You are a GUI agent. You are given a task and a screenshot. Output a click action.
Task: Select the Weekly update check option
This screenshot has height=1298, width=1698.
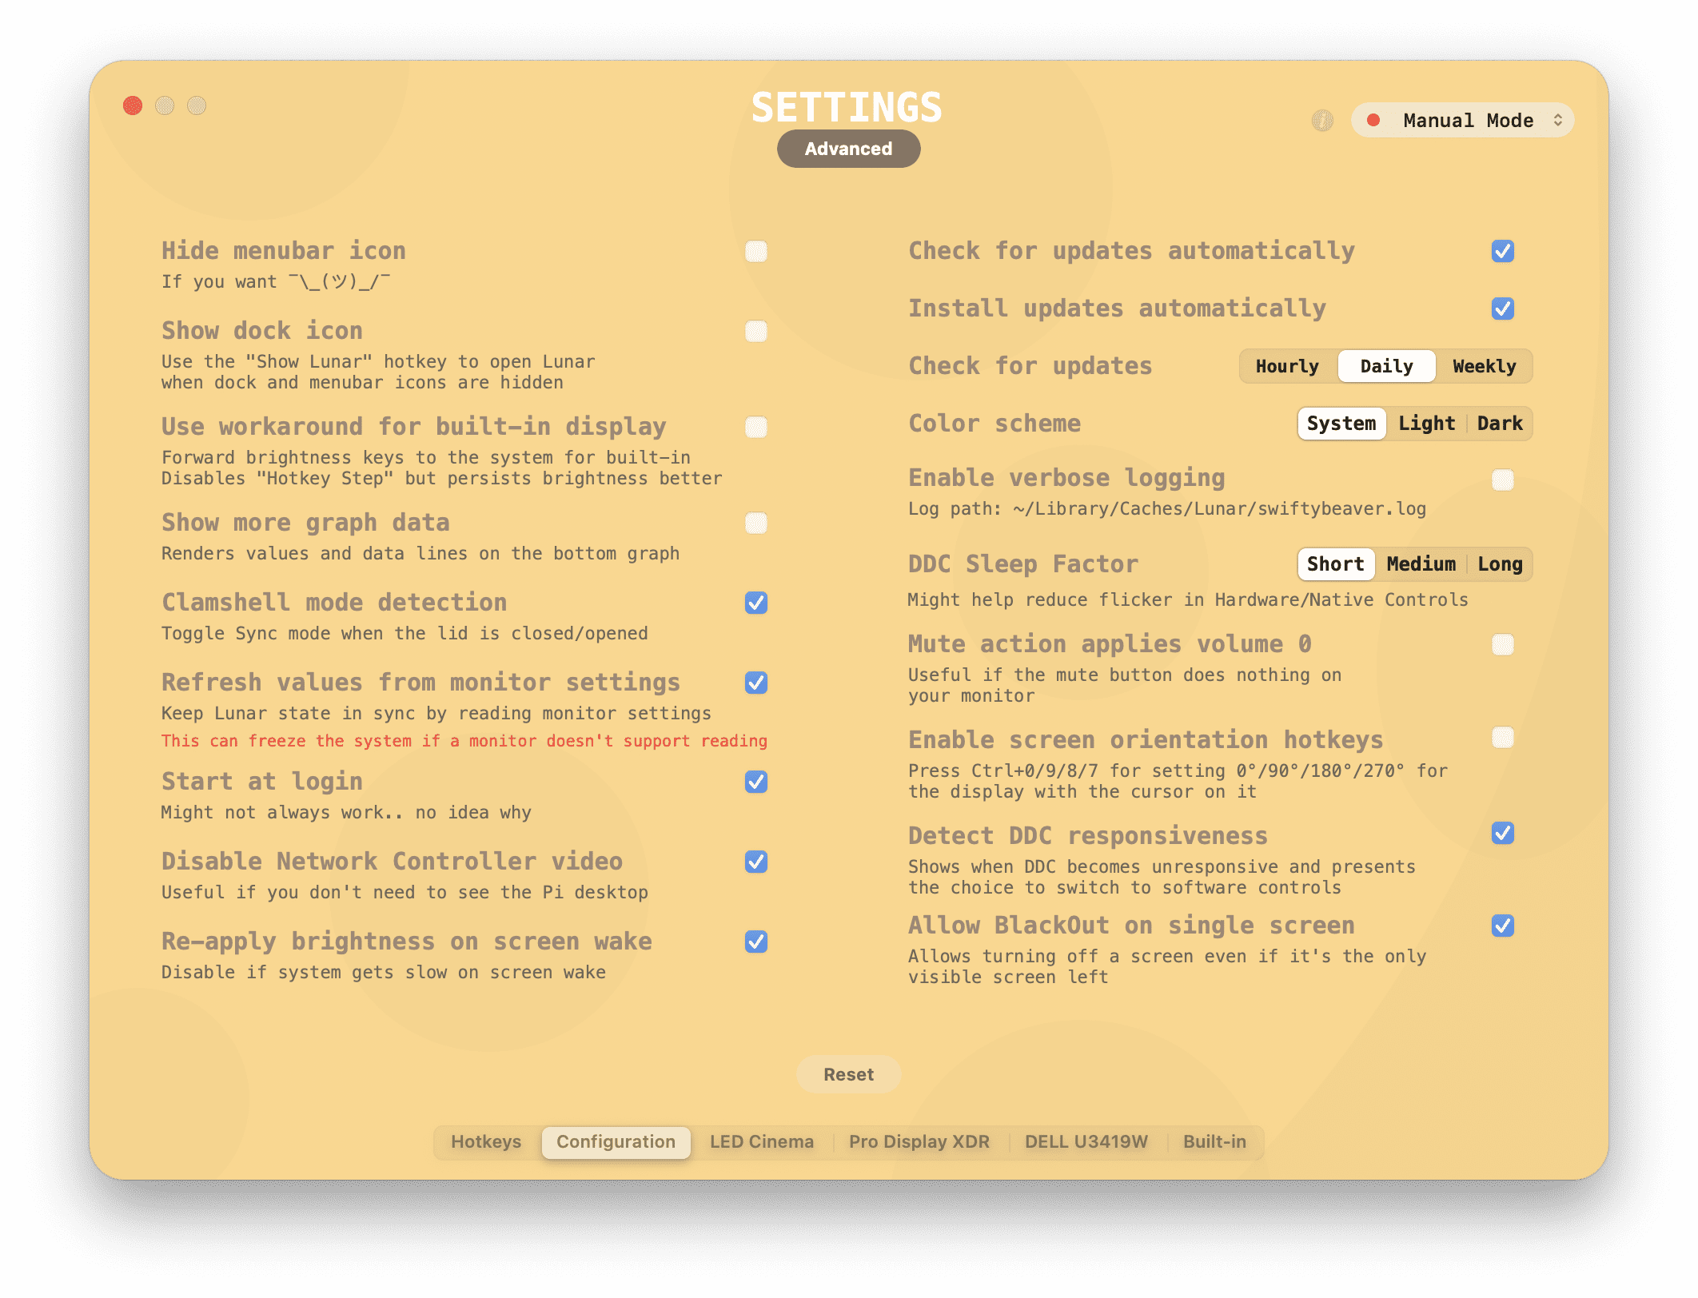coord(1484,365)
